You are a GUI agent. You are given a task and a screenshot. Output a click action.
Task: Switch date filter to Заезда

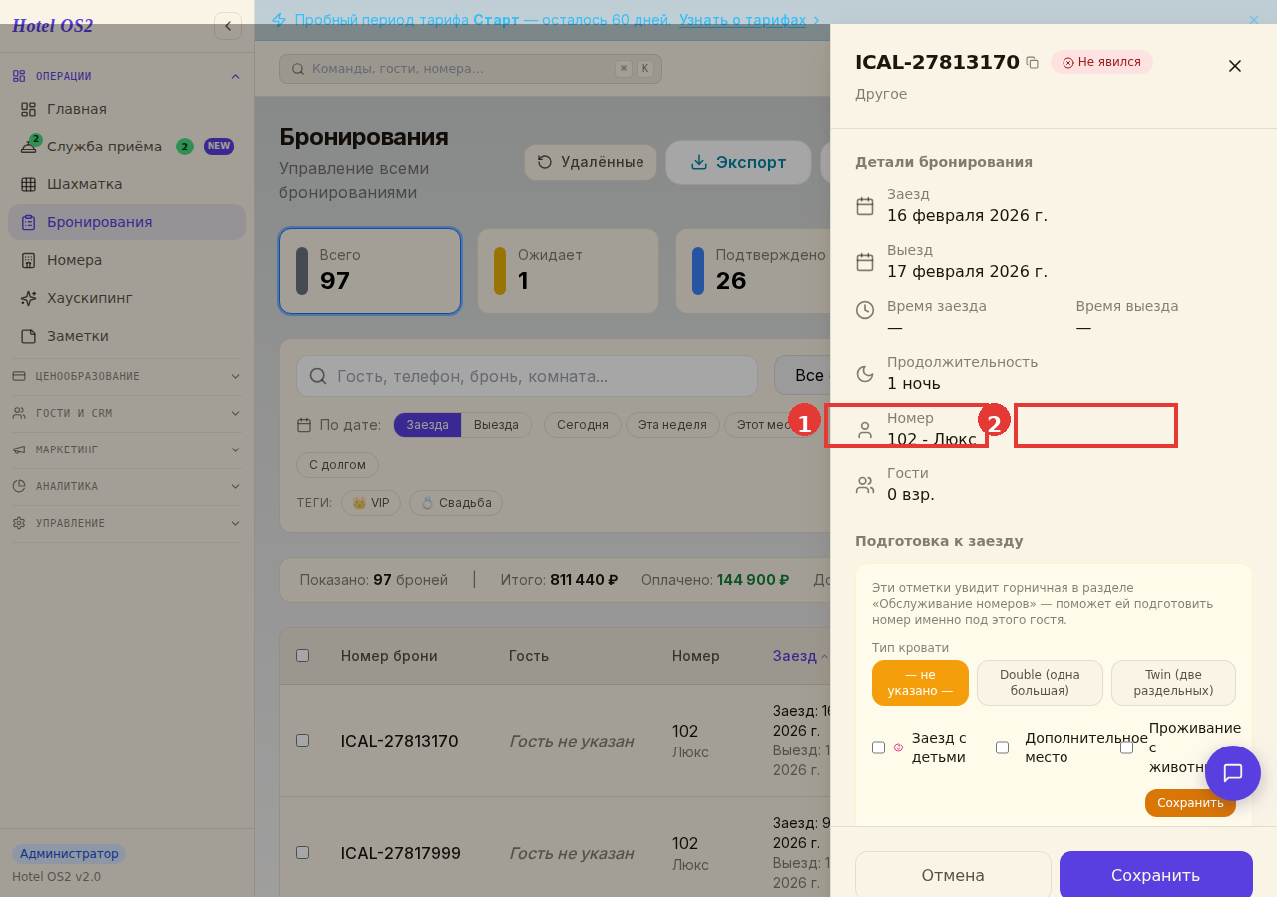point(427,425)
